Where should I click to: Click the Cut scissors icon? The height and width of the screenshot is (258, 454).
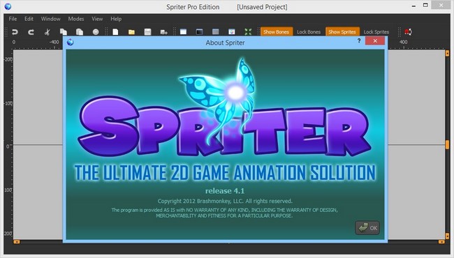pyautogui.click(x=47, y=32)
